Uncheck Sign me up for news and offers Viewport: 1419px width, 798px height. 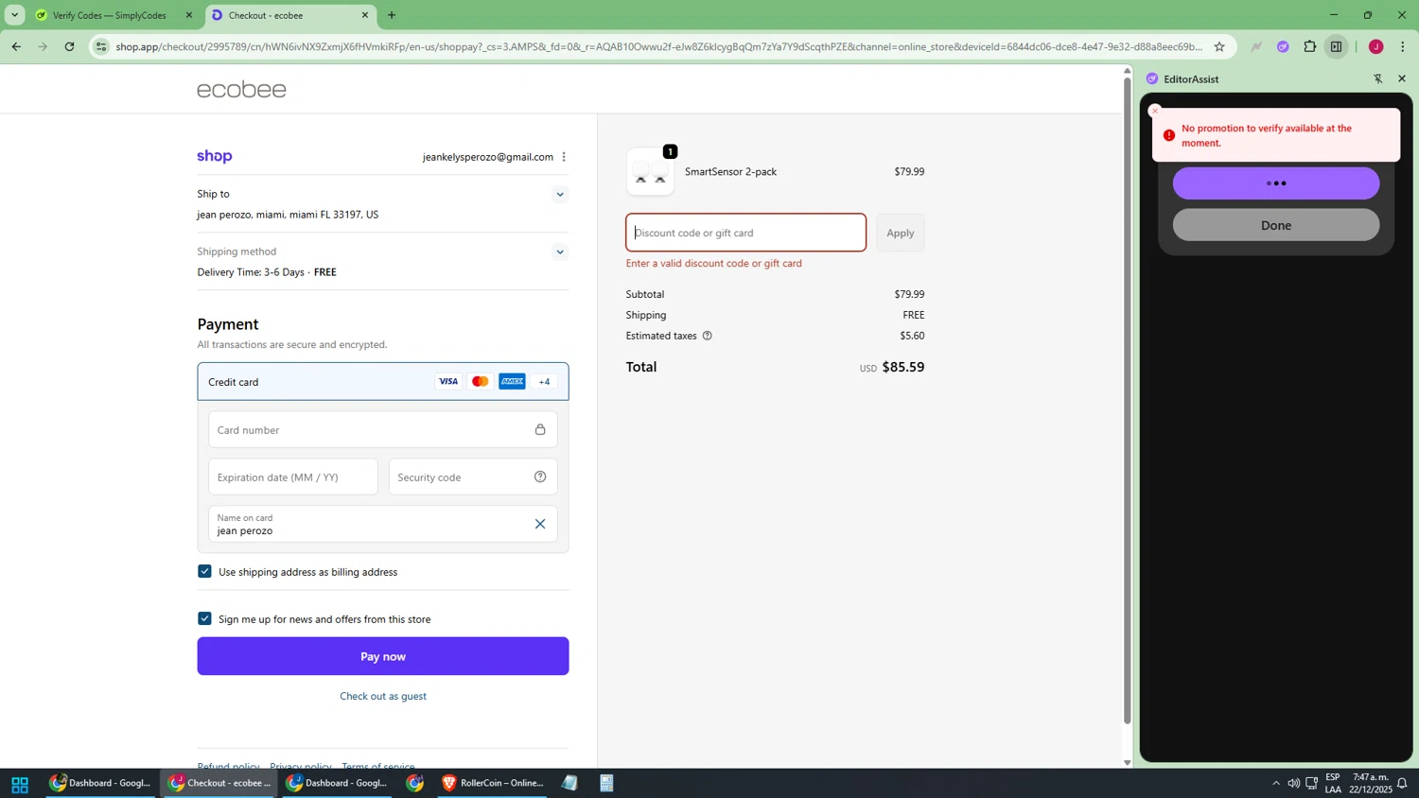pyautogui.click(x=204, y=618)
